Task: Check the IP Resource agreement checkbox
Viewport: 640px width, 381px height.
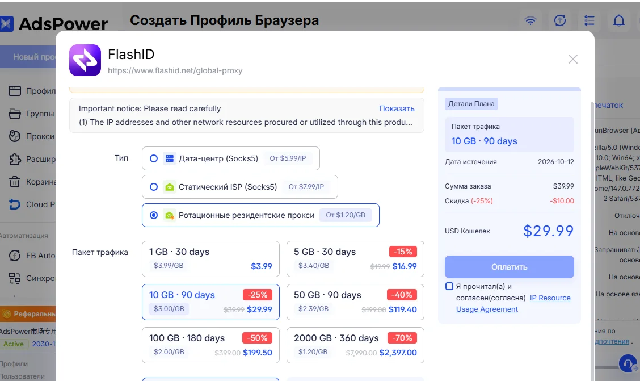Action: click(449, 286)
